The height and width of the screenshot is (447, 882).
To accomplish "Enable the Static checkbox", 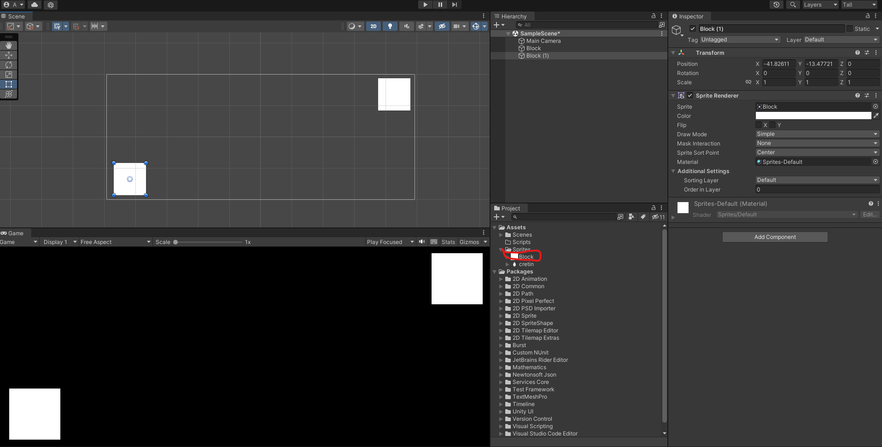I will [850, 29].
